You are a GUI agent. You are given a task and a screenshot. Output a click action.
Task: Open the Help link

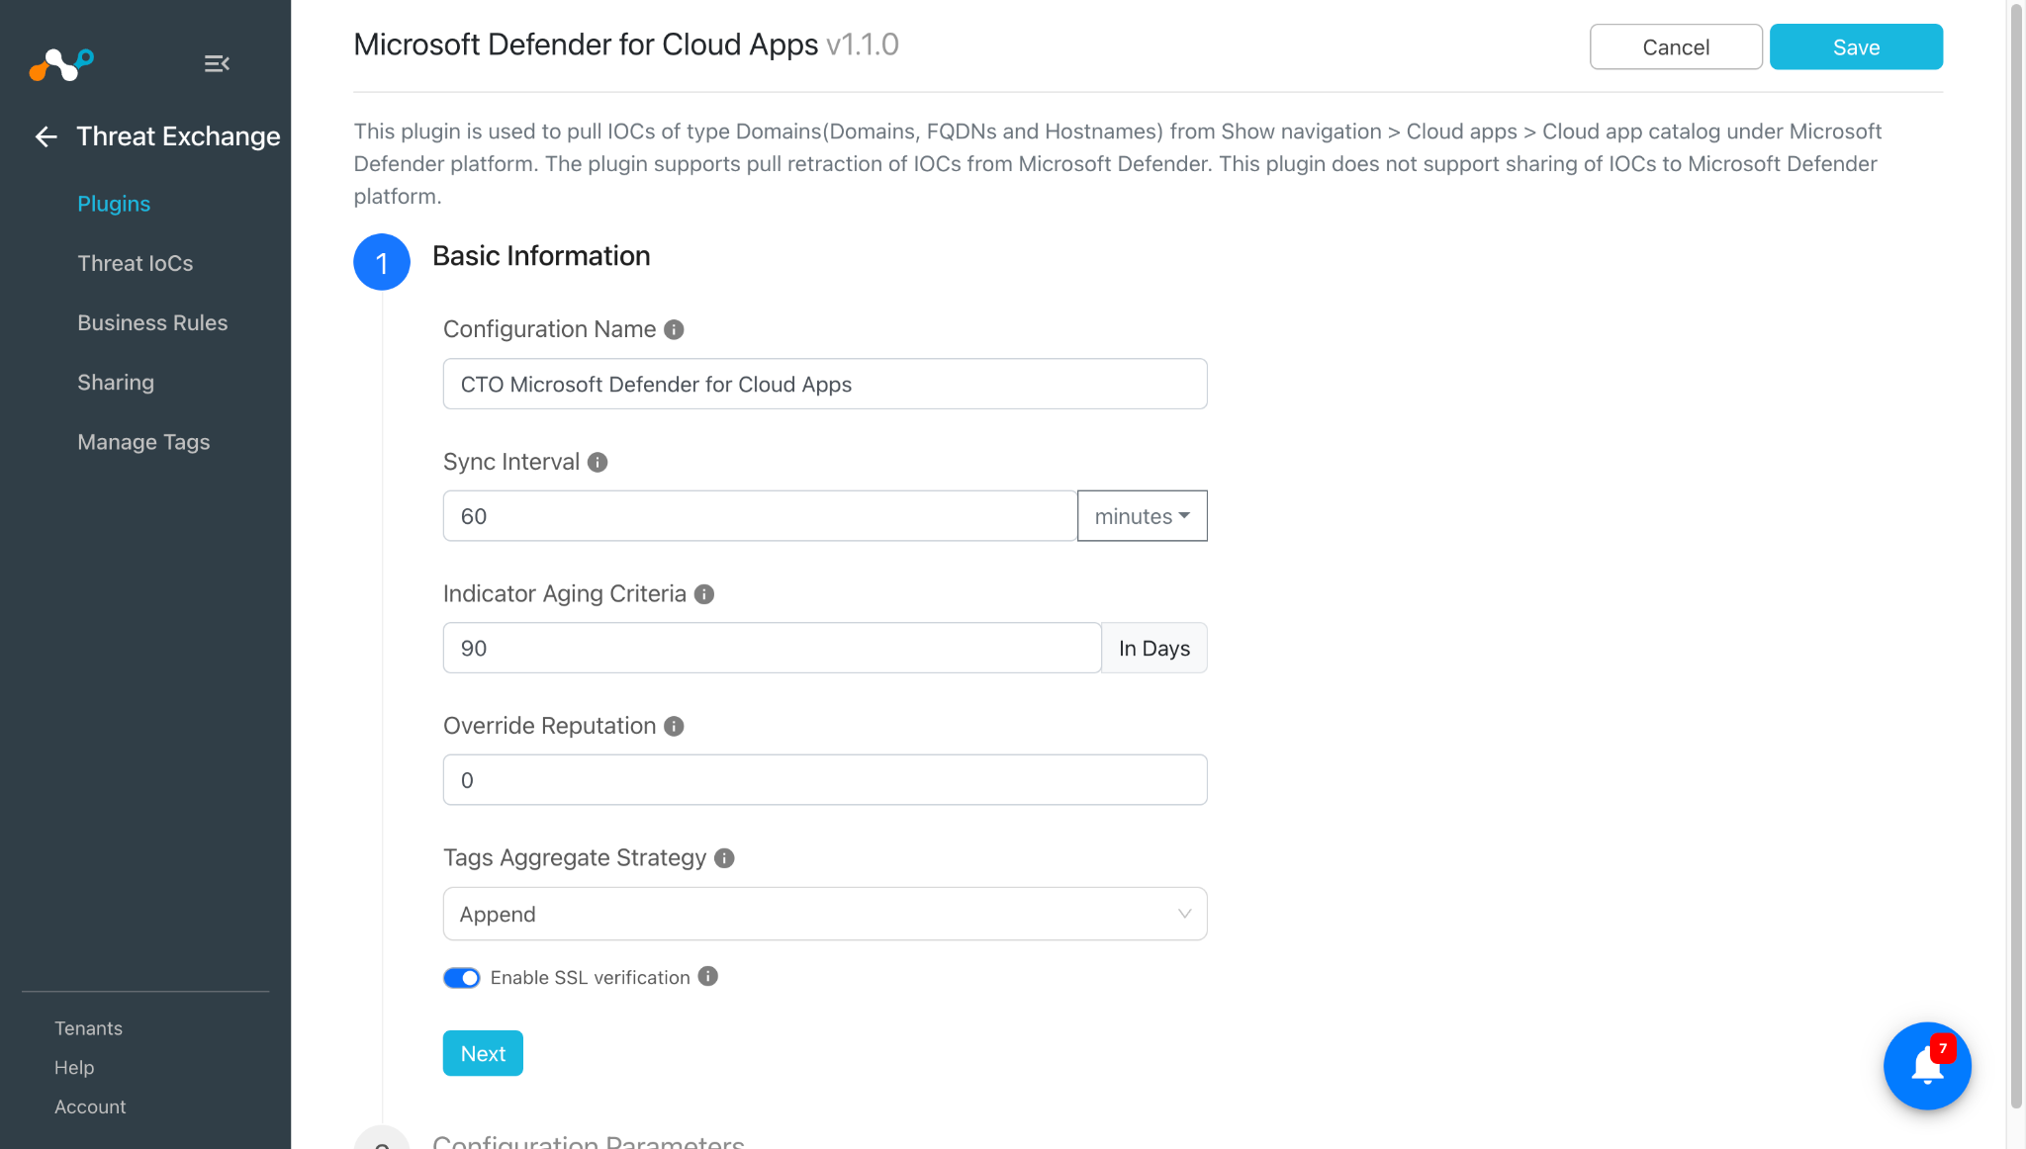pyautogui.click(x=74, y=1068)
